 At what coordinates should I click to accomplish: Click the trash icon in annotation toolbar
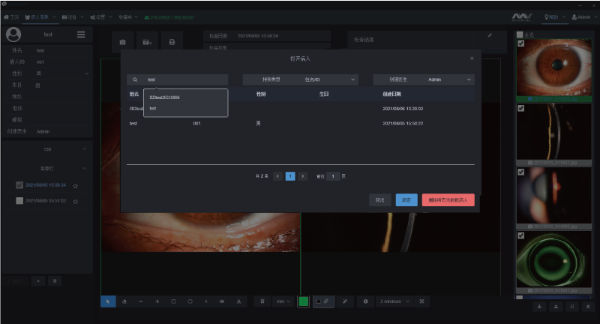(x=262, y=301)
